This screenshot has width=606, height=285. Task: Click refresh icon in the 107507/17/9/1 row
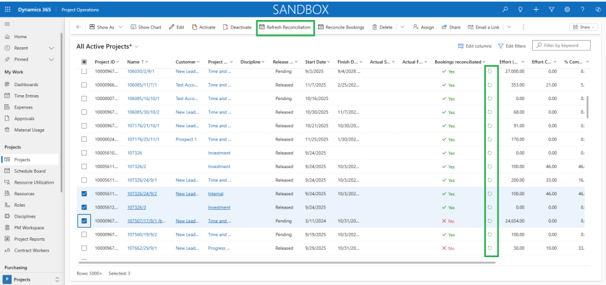click(x=490, y=221)
